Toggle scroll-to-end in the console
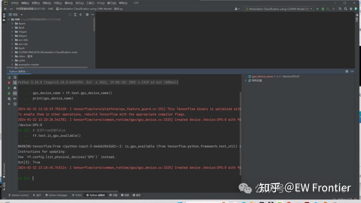The width and height of the screenshot is (361, 203). click(x=15, y=83)
